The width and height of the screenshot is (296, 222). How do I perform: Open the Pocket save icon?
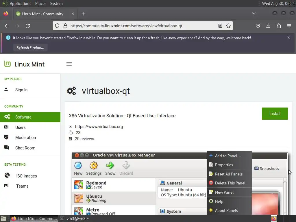[x=258, y=26]
